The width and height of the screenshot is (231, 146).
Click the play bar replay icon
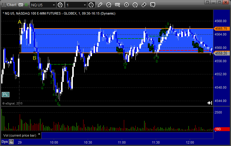coord(126,5)
